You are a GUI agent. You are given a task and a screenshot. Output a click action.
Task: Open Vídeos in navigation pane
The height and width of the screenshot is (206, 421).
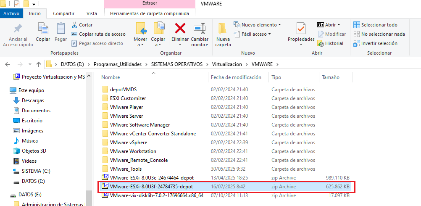(x=25, y=161)
